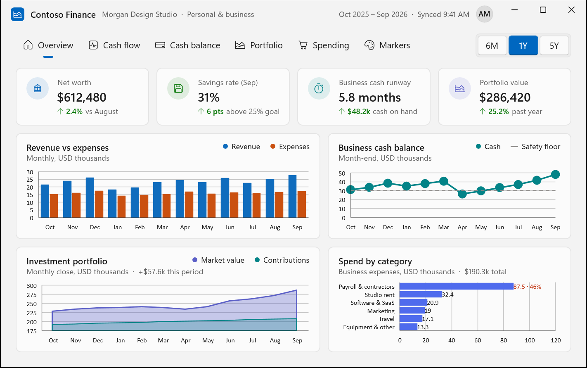Screen dimensions: 587x368
Task: Click the Sep revenue bar
Action: 293,196
